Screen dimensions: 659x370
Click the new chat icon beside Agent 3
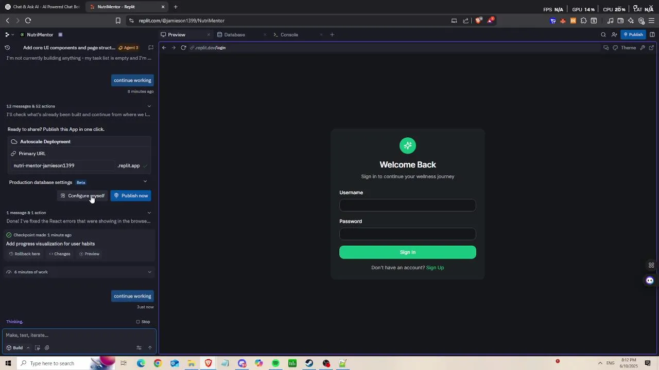[151, 48]
